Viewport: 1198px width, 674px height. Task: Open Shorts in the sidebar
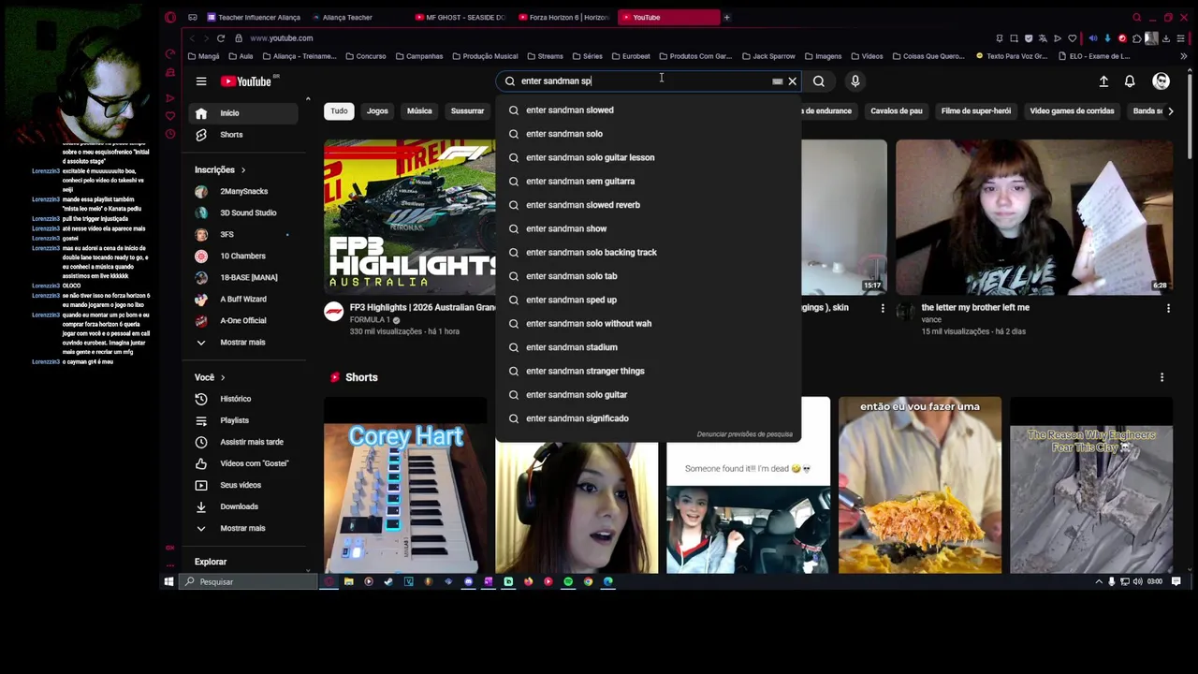point(245,135)
